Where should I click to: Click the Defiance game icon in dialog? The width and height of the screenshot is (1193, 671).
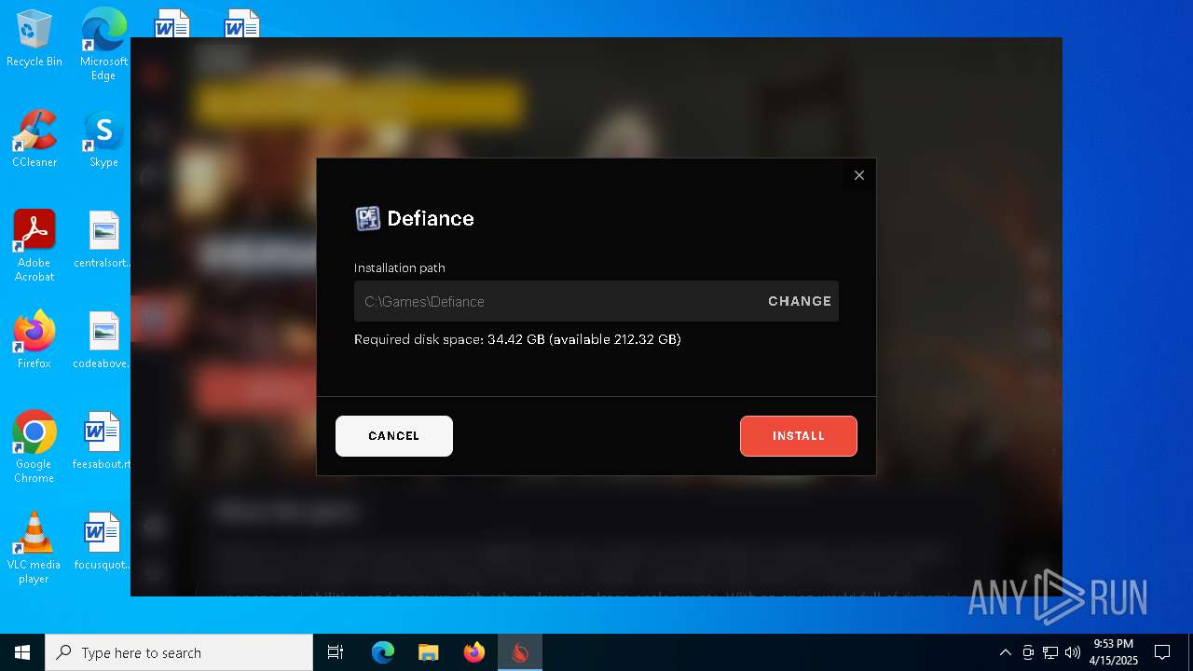(x=368, y=218)
